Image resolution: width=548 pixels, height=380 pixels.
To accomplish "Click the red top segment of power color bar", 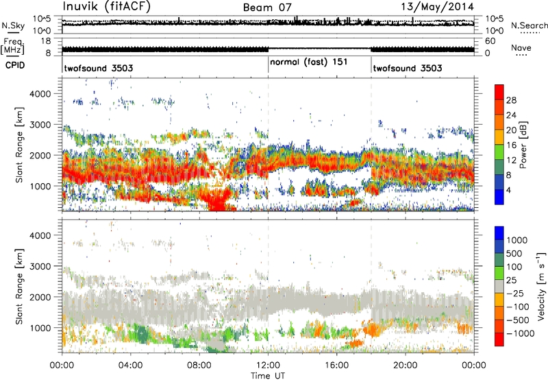I will (499, 92).
